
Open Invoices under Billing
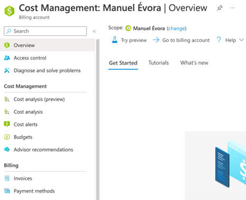click(x=48, y=178)
